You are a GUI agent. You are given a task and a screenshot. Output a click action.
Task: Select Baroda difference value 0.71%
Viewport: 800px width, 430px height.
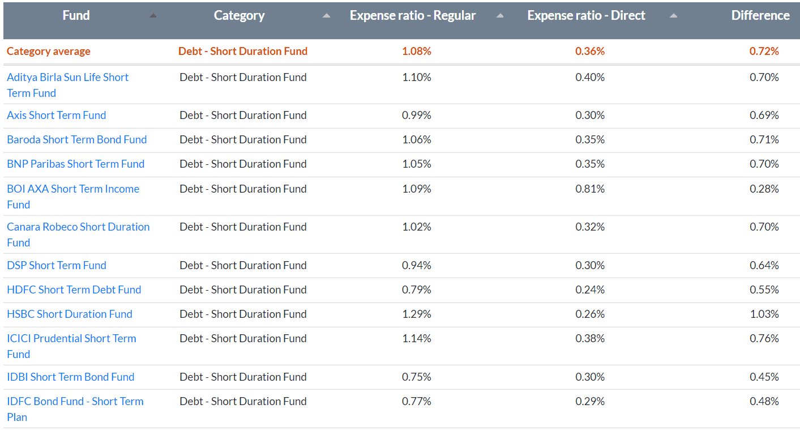pos(764,139)
